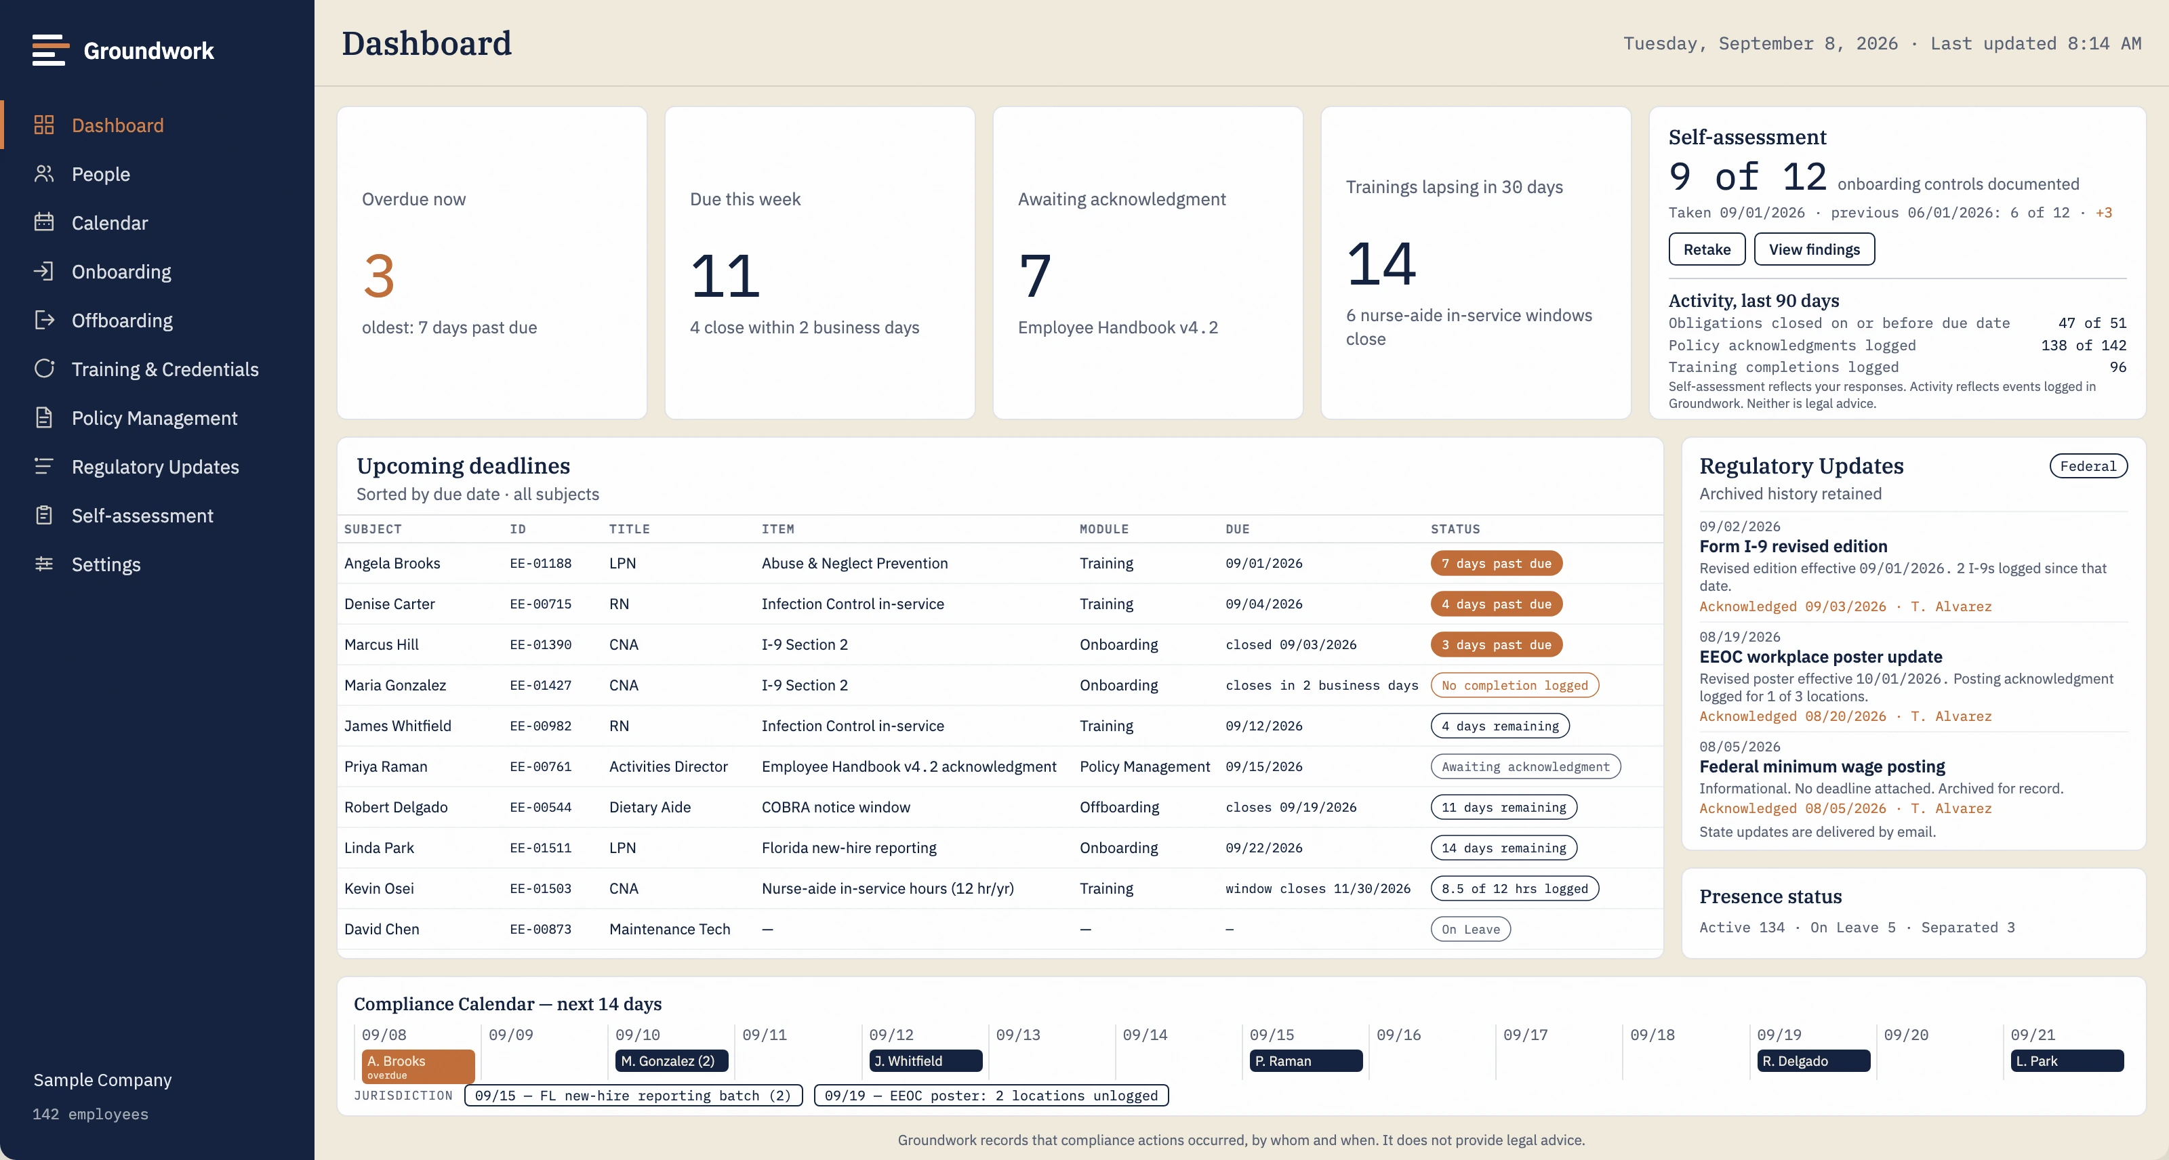The height and width of the screenshot is (1160, 2169).
Task: Click the Awaiting acknowledgment status badge
Action: pos(1526,766)
